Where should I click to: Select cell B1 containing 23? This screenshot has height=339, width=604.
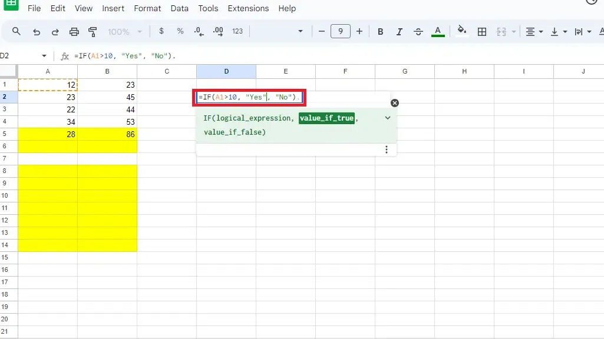pyautogui.click(x=107, y=85)
